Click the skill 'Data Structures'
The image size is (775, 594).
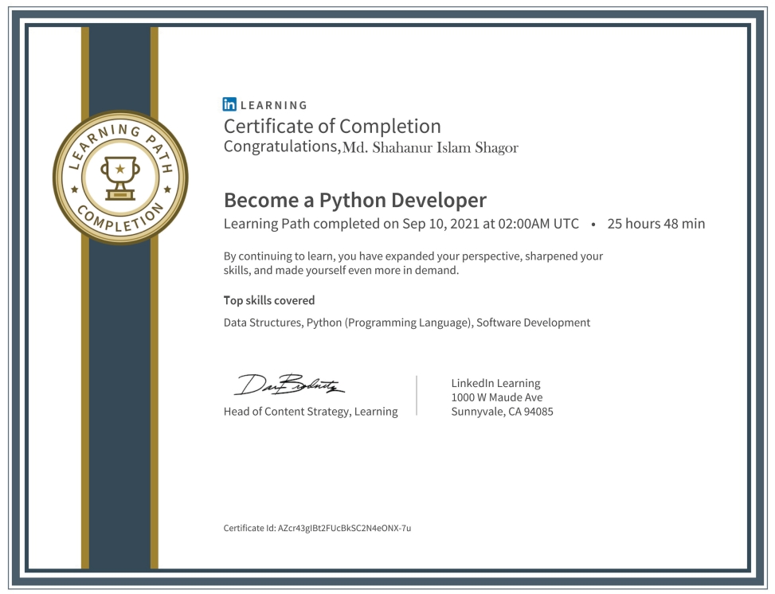tap(260, 322)
